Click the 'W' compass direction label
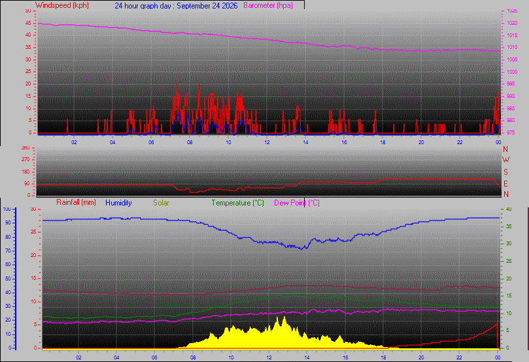The width and height of the screenshot is (529, 362). [505, 160]
